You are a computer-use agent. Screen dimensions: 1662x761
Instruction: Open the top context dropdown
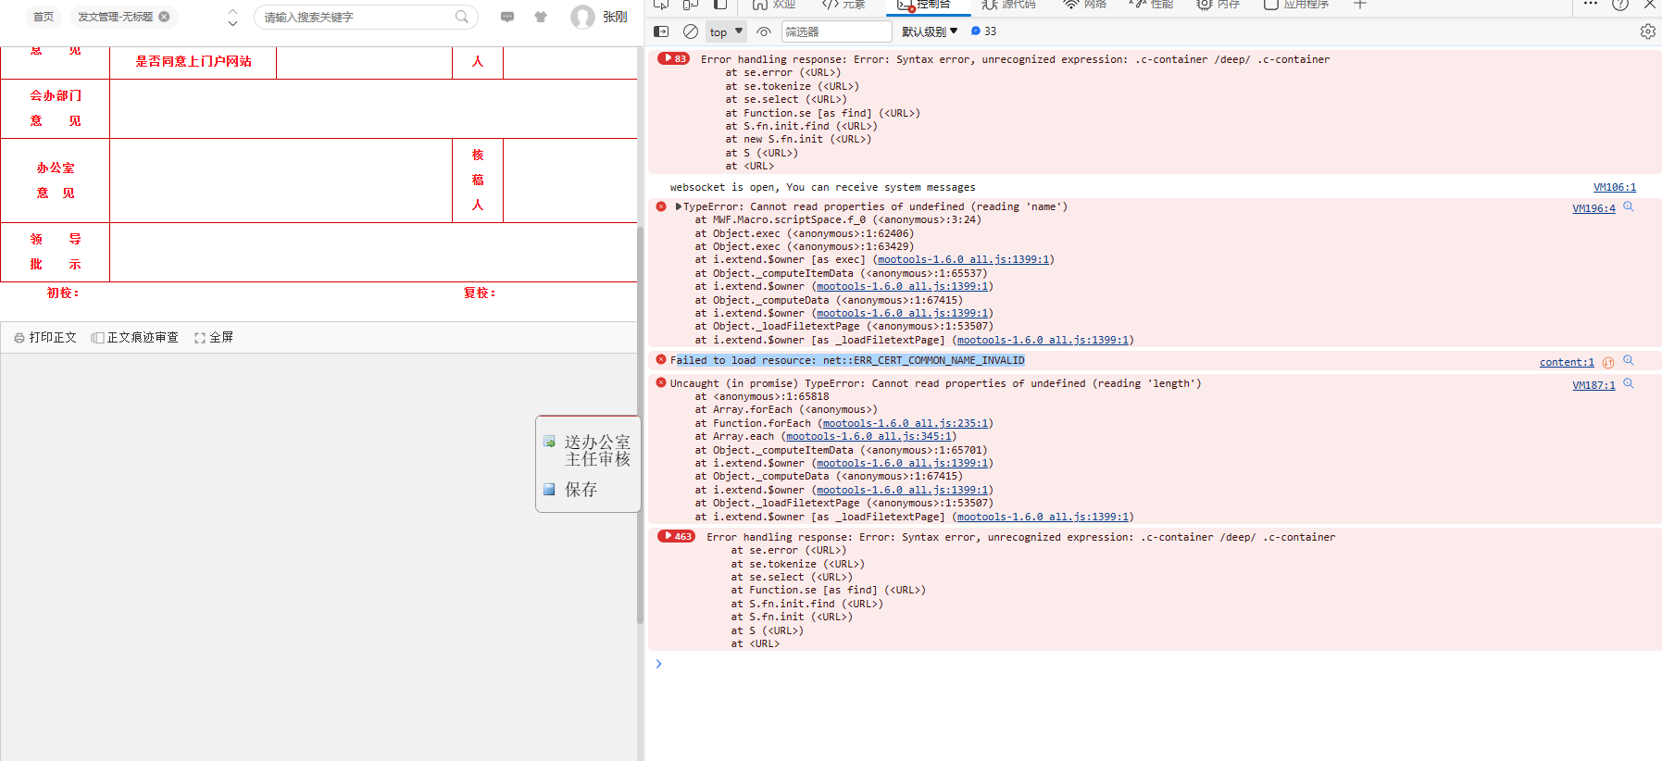(x=726, y=31)
